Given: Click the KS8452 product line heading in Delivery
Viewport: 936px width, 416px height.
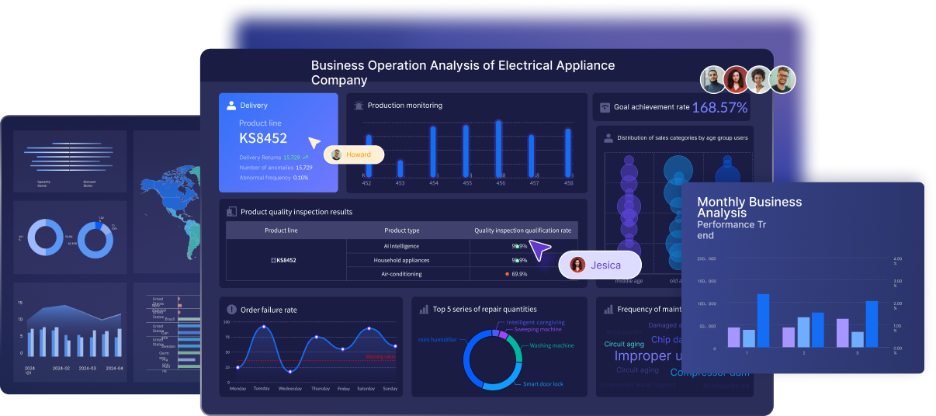Looking at the screenshot, I should (x=263, y=138).
